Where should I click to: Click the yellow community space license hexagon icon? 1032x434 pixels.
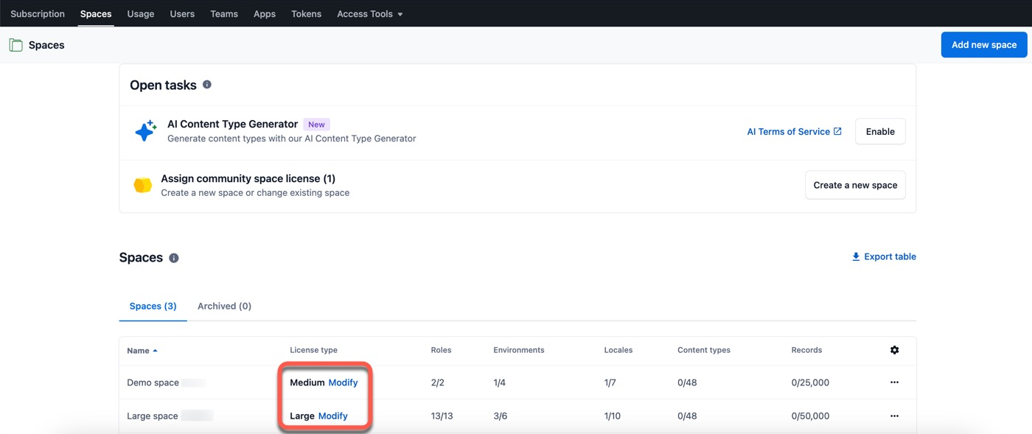(142, 184)
